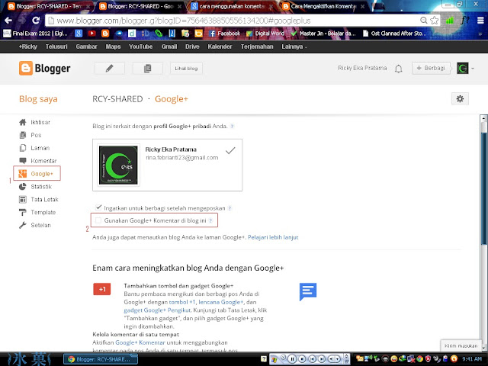This screenshot has height=366, width=488.
Task: Stop playback in the taskbar media toolbar
Action: (x=302, y=359)
